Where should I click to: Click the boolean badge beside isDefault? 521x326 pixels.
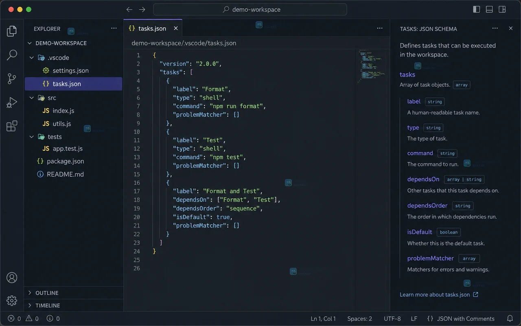tap(449, 232)
